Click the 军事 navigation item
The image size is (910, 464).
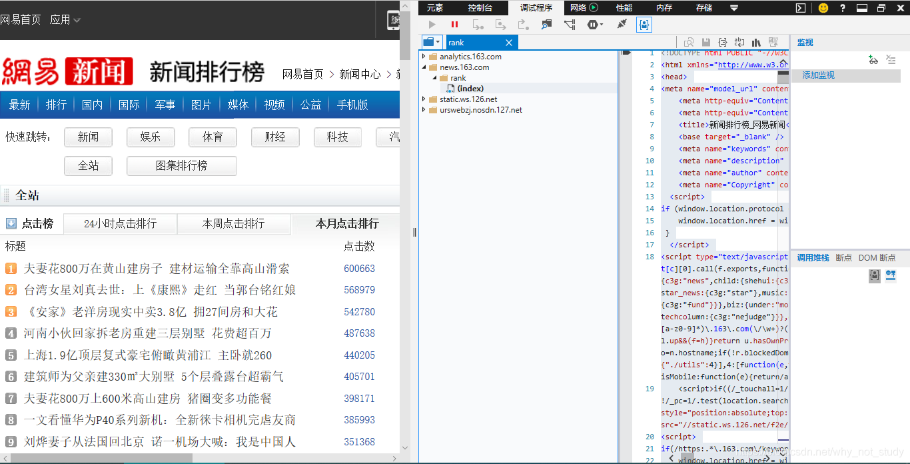pyautogui.click(x=165, y=105)
